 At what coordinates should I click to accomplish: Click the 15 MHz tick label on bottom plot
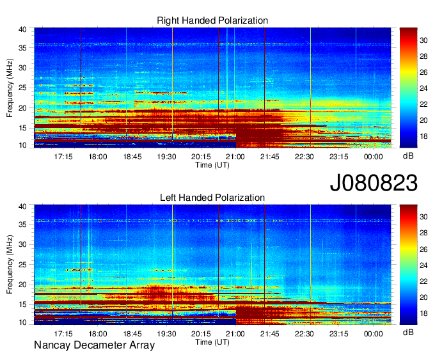[22, 304]
